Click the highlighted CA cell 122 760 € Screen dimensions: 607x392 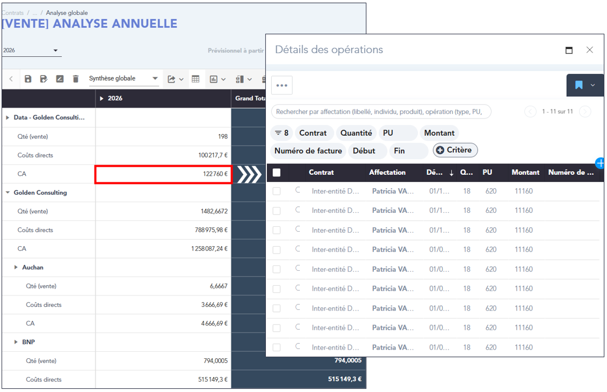coord(163,174)
